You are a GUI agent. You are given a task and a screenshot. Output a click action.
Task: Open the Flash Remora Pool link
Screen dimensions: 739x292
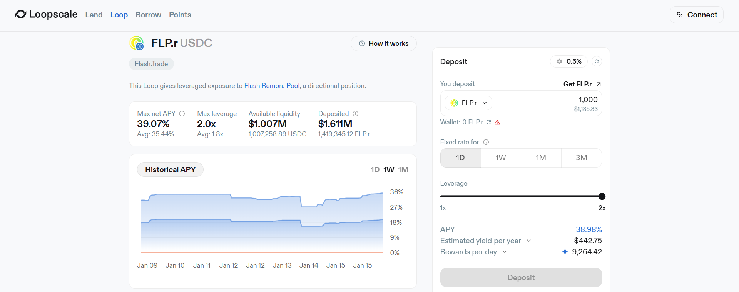click(x=272, y=86)
